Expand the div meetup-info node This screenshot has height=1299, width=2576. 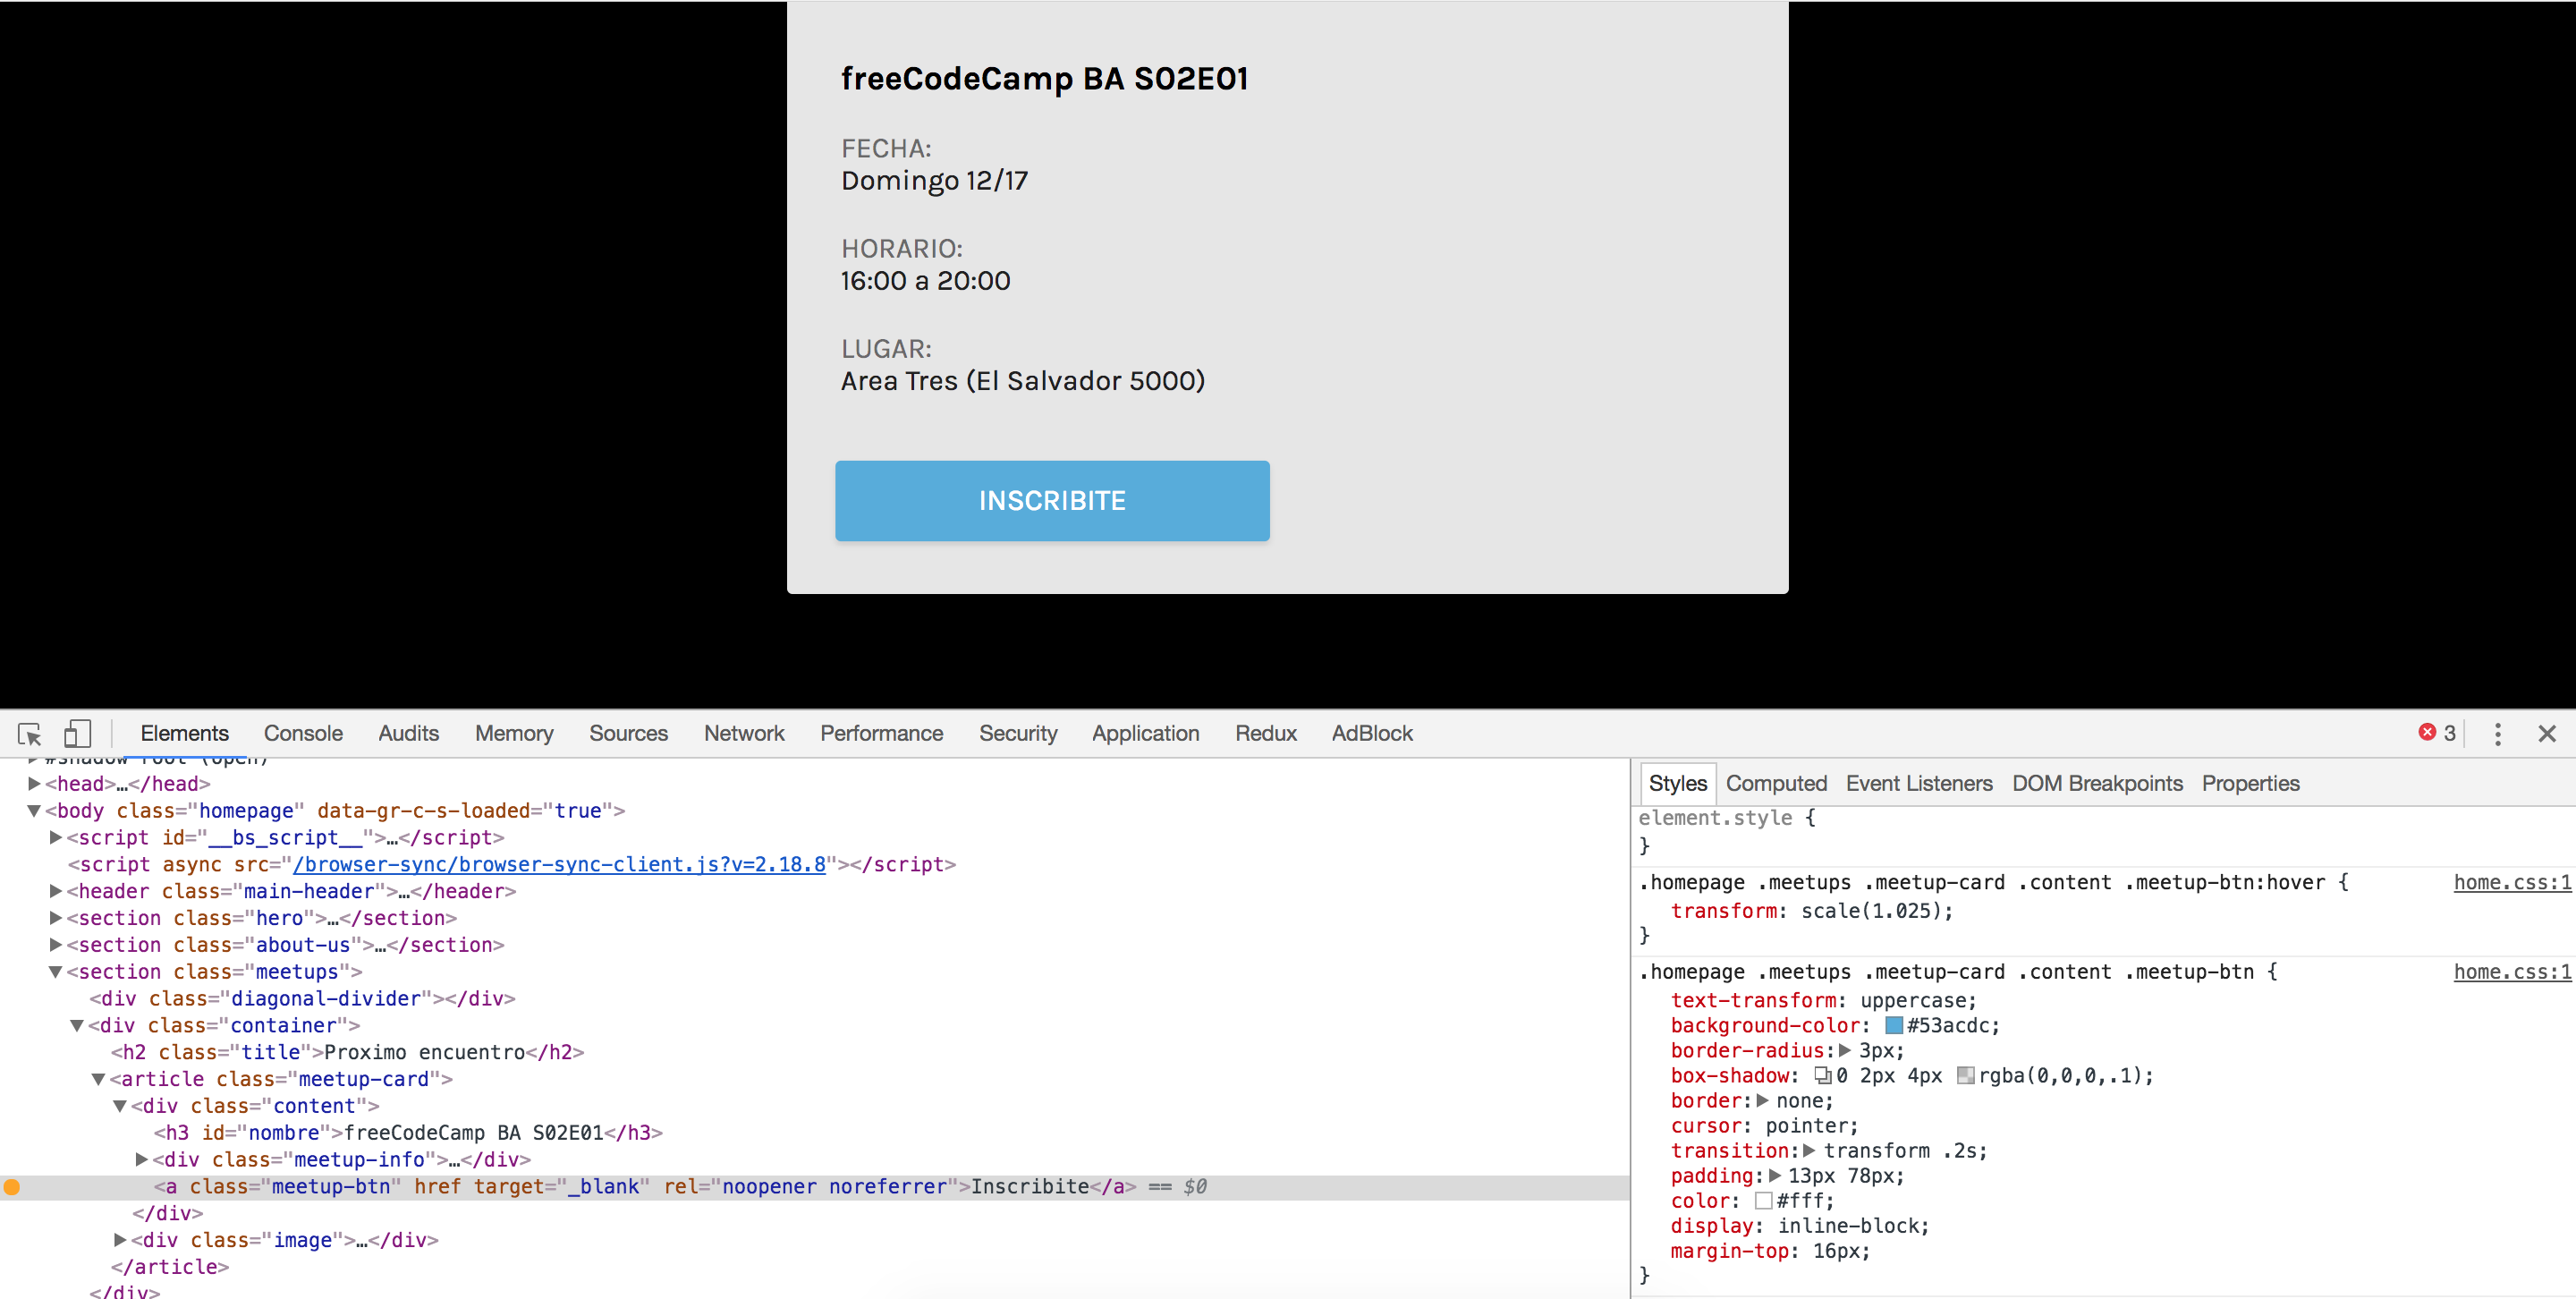coord(142,1160)
